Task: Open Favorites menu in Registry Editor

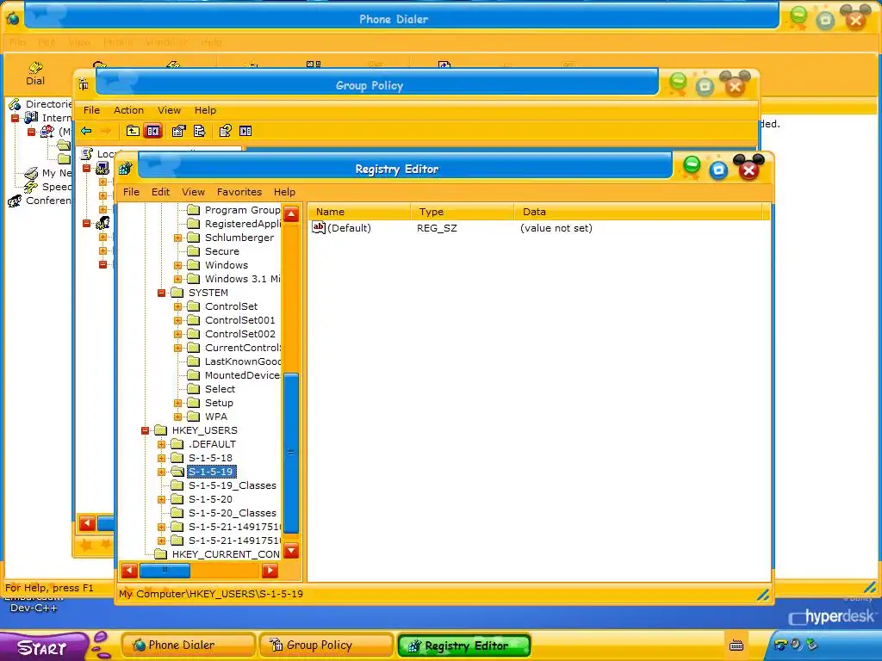Action: [x=239, y=192]
